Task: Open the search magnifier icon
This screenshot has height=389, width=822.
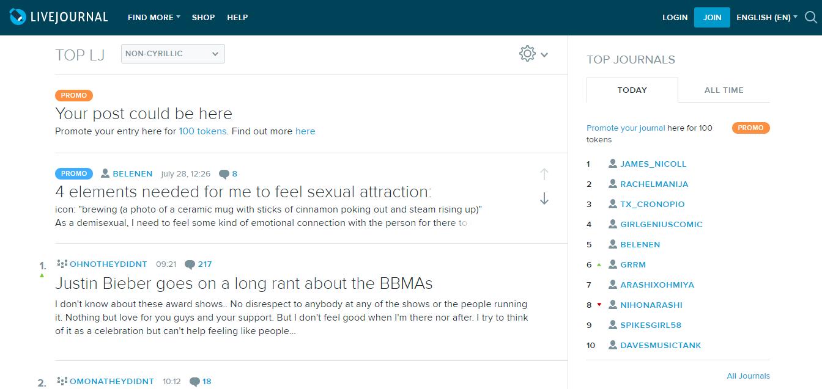Action: click(x=811, y=17)
